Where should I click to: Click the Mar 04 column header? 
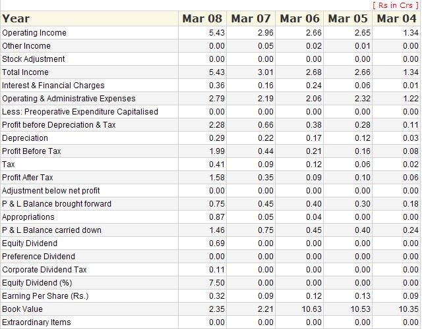(x=396, y=18)
